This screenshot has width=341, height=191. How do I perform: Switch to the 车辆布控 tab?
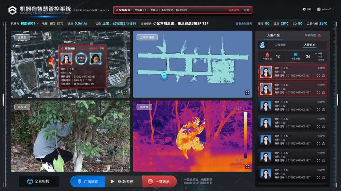310,35
